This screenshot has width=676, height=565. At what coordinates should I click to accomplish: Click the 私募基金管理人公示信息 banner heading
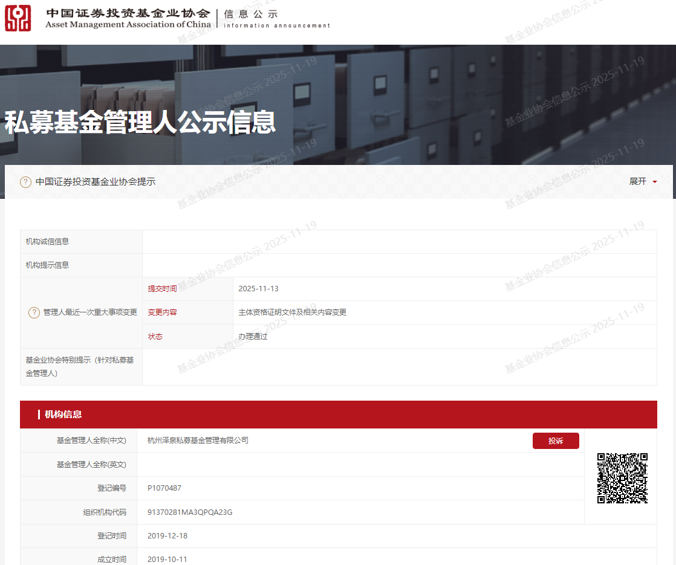click(140, 121)
